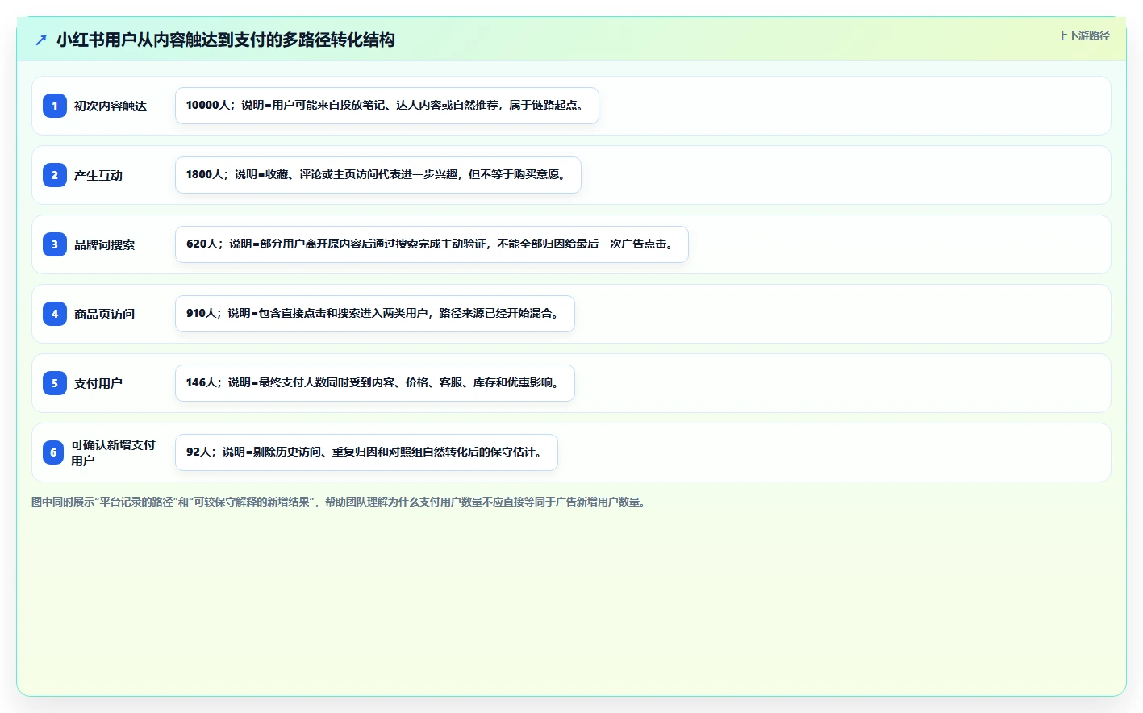
Task: Select the 商品页访问 step label
Action: pyautogui.click(x=105, y=314)
